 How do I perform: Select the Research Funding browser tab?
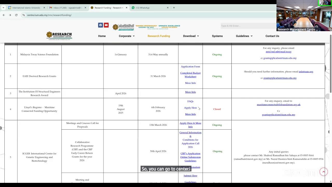[x=109, y=8]
